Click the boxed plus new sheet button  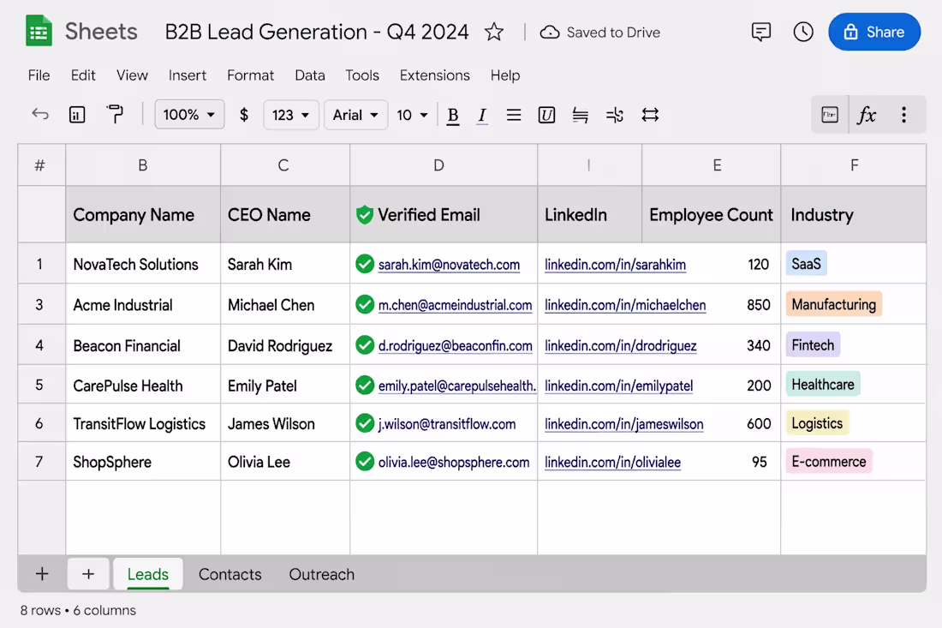pyautogui.click(x=88, y=573)
